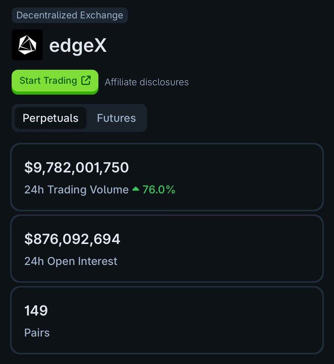Click the edgeX logo icon

coord(27,45)
